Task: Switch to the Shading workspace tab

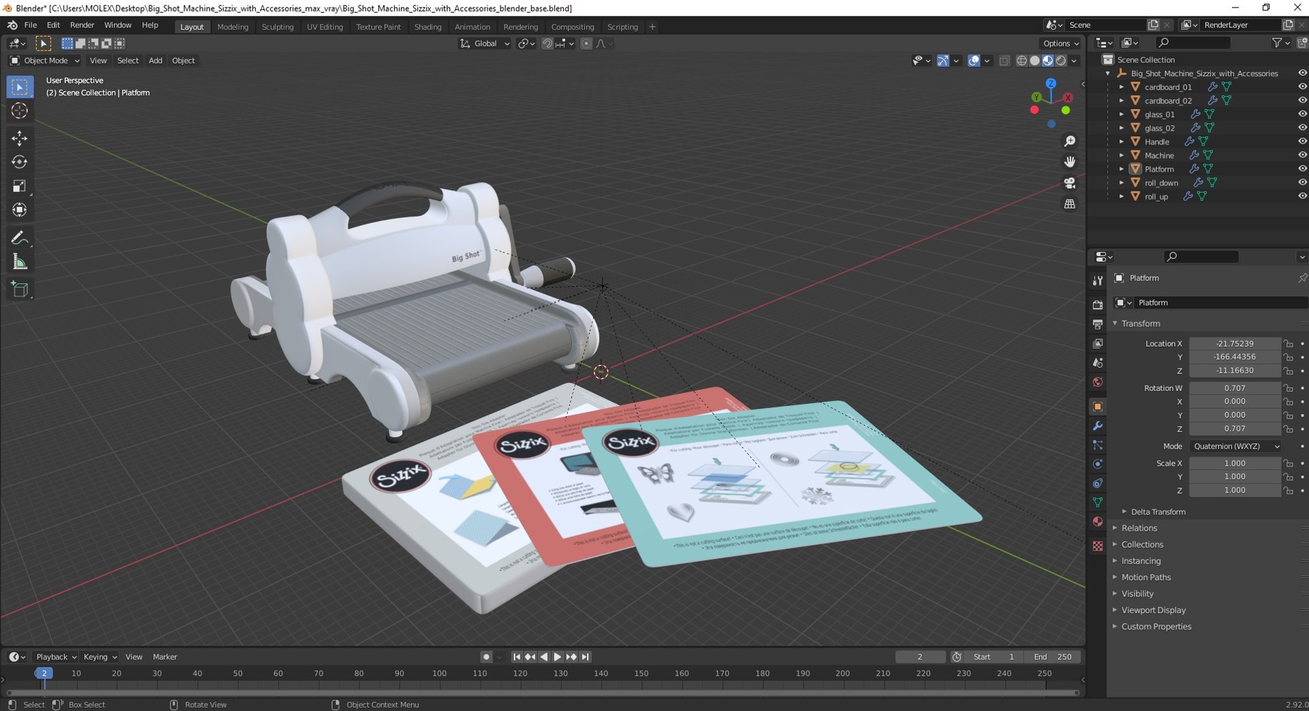Action: click(427, 27)
